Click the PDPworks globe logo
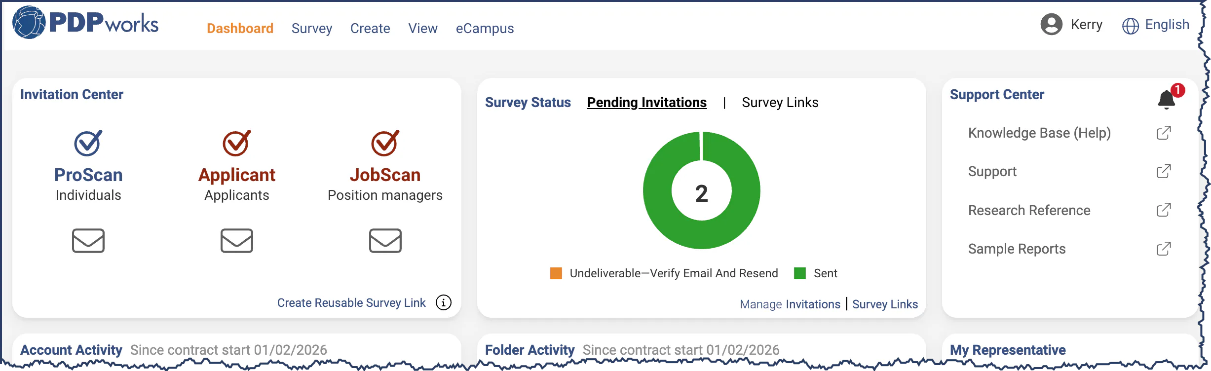Screen dimensions: 1211x371 (29, 22)
